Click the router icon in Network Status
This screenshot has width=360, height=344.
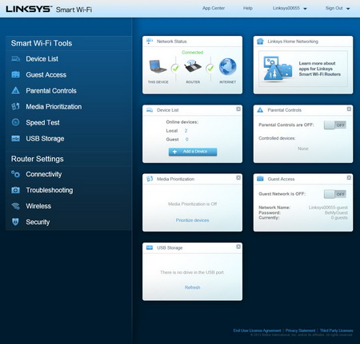(x=193, y=66)
